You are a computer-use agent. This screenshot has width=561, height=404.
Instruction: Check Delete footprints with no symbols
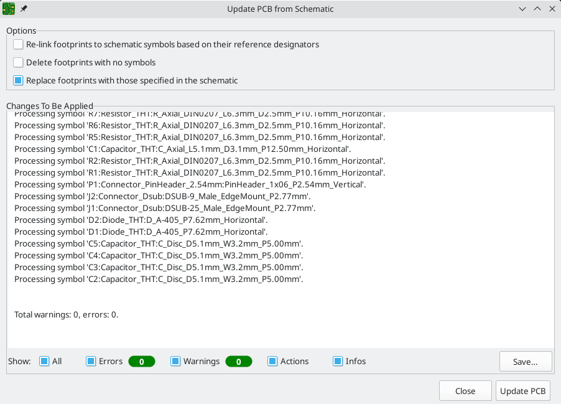click(x=19, y=62)
